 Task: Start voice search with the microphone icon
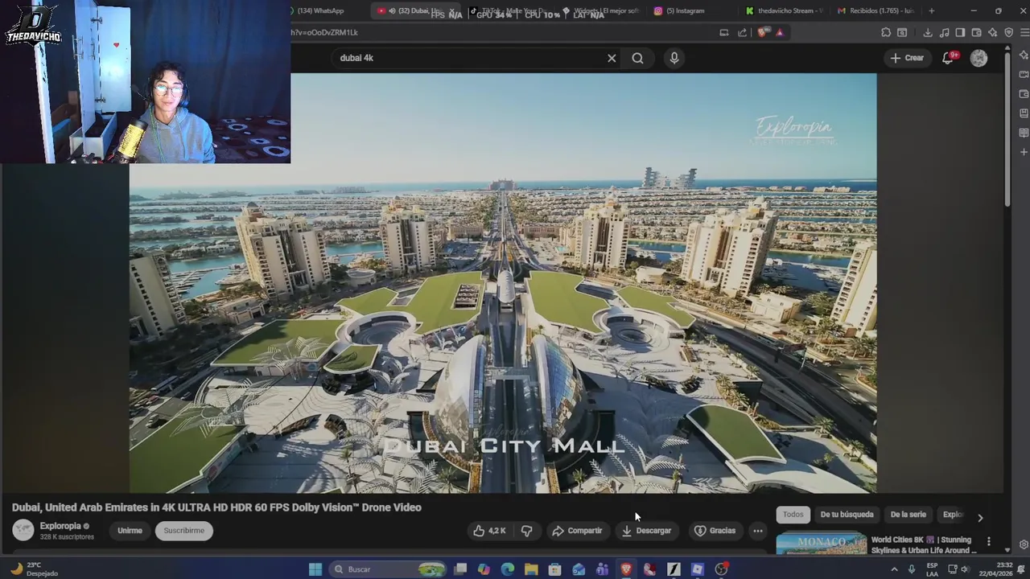click(674, 58)
